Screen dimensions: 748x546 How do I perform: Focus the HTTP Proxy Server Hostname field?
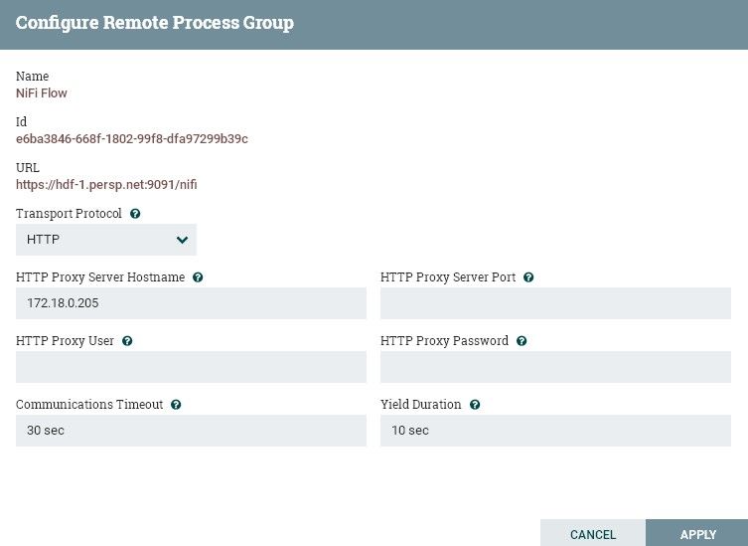click(x=191, y=303)
